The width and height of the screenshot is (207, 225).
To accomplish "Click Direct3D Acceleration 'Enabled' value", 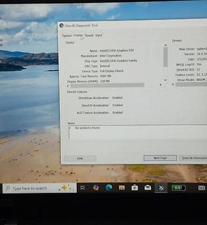I will 117,105.
